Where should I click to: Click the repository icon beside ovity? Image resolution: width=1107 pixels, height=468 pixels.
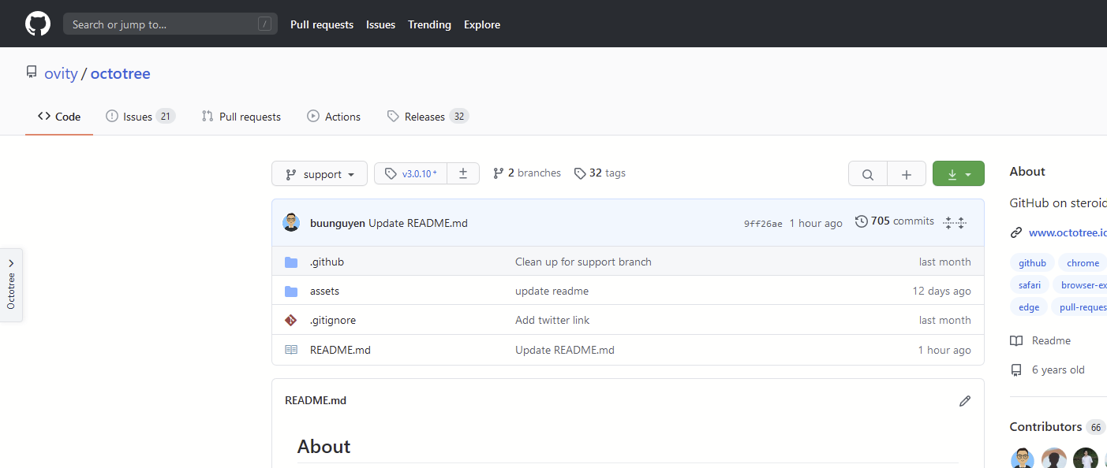(x=32, y=72)
